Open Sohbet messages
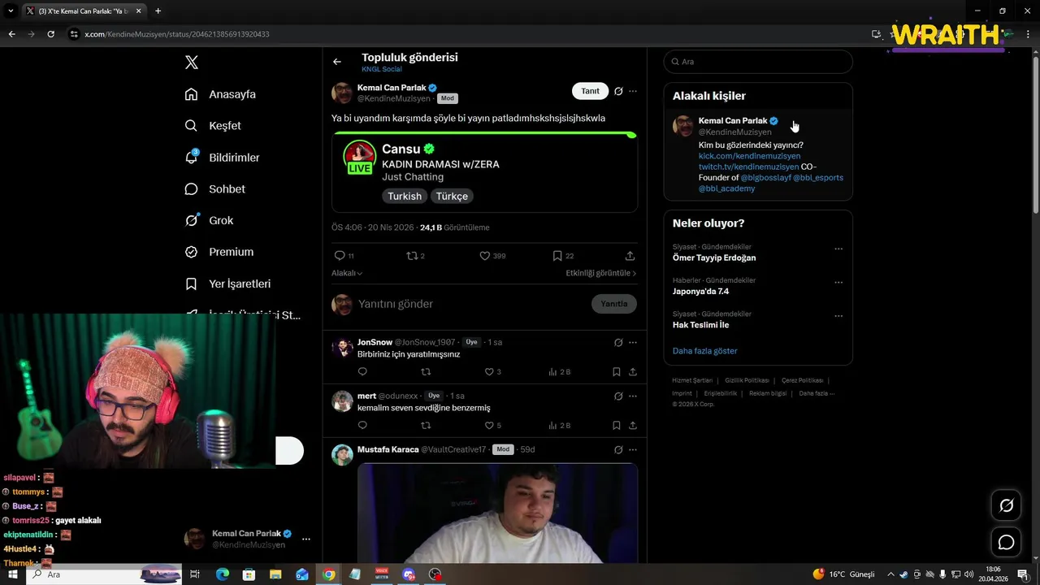The height and width of the screenshot is (585, 1040). click(215, 188)
